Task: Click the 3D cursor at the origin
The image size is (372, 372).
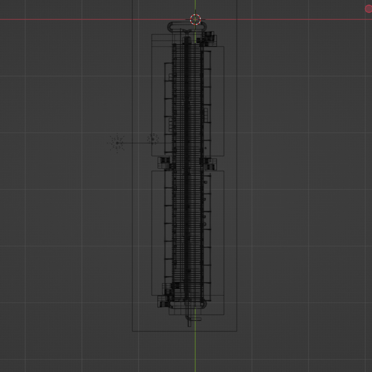Action: pyautogui.click(x=195, y=20)
